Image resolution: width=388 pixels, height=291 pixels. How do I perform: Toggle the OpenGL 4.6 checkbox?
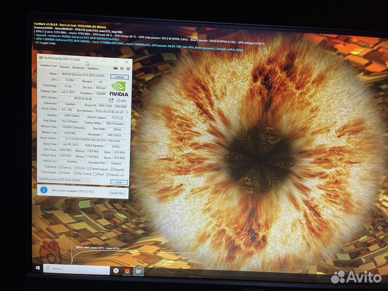tap(108, 175)
